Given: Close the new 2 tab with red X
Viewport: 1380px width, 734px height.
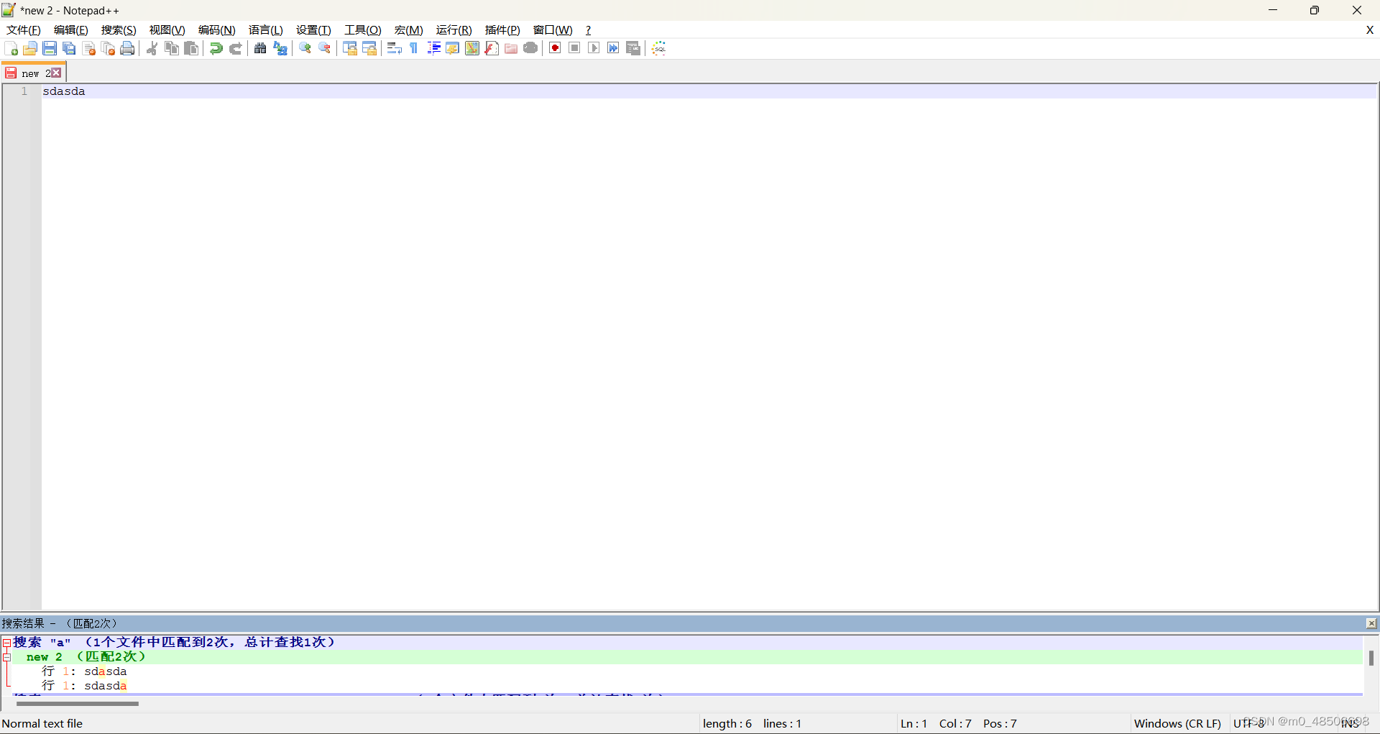Looking at the screenshot, I should pos(56,73).
